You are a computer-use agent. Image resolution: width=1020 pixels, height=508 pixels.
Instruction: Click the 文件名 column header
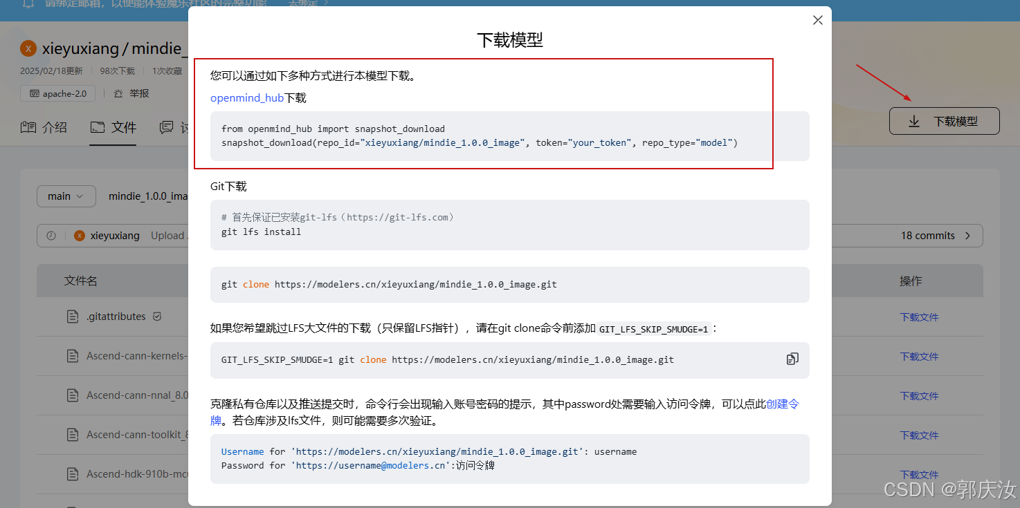coord(81,281)
